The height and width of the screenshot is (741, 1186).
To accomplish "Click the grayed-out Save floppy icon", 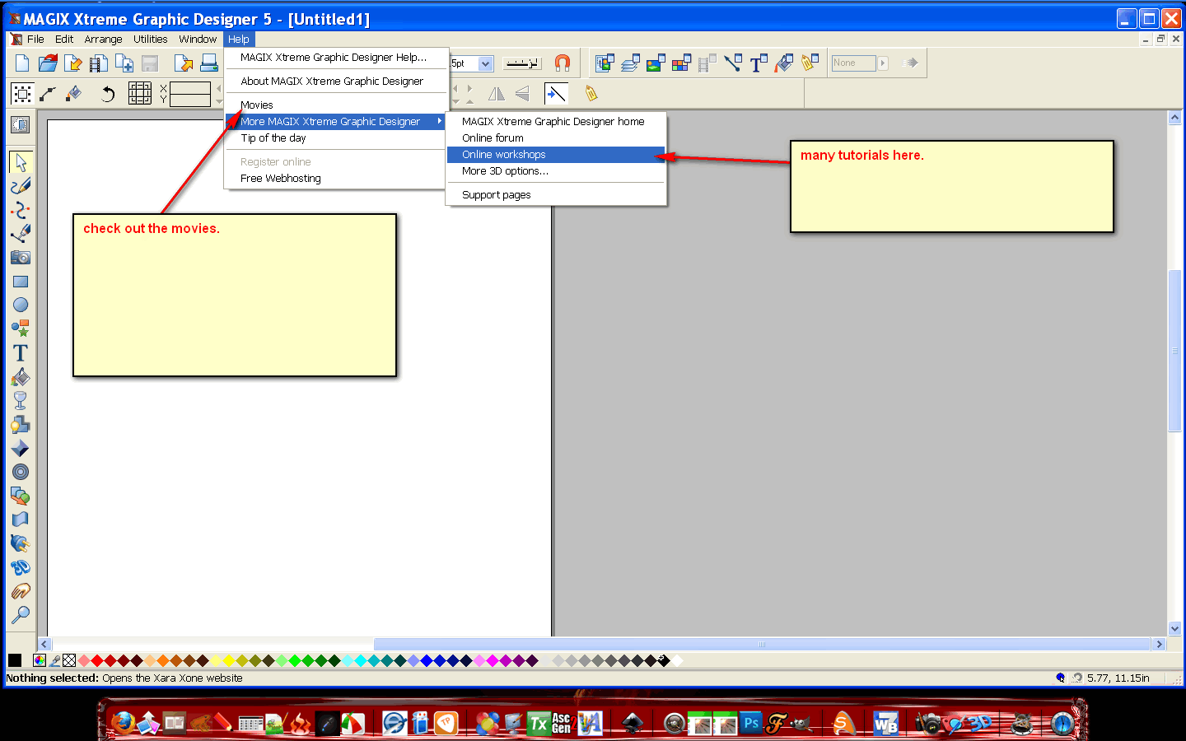I will coord(150,63).
